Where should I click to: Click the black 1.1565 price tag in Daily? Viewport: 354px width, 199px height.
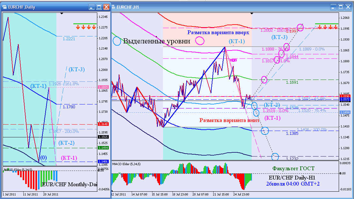(x=103, y=137)
